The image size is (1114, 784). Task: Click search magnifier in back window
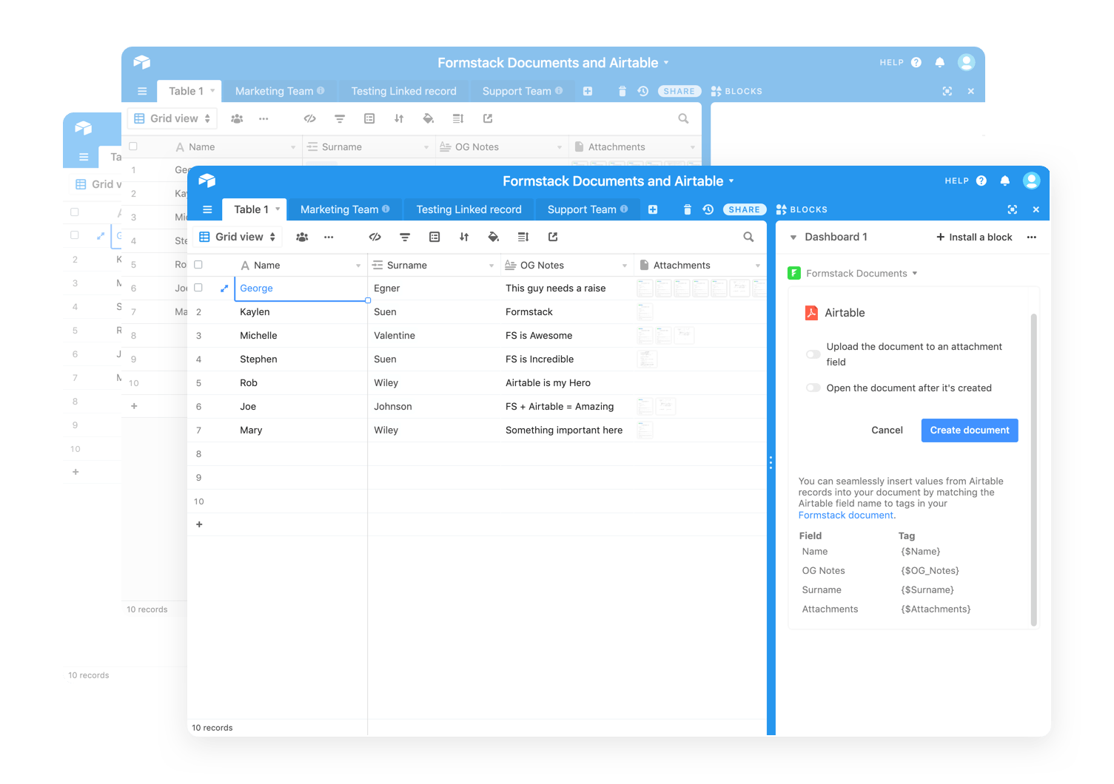point(683,118)
